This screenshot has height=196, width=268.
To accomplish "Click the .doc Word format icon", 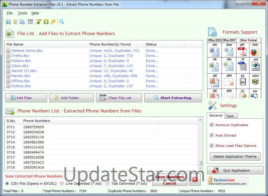I will tap(214, 52).
